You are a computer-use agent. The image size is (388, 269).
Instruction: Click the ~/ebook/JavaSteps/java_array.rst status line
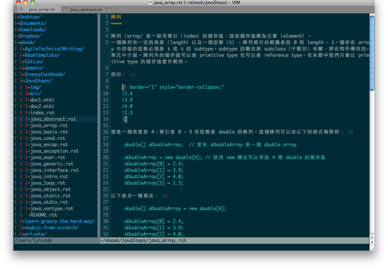tap(235, 240)
